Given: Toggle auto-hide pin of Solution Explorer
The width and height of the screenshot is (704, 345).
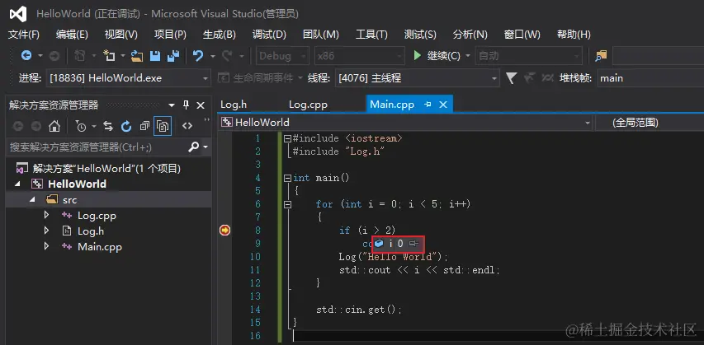Looking at the screenshot, I should tap(186, 105).
